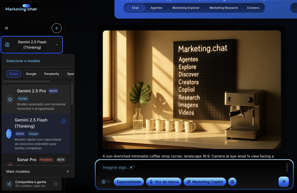Open Marketing Research tab
Image resolution: width=297 pixels, height=193 pixels.
tap(224, 8)
